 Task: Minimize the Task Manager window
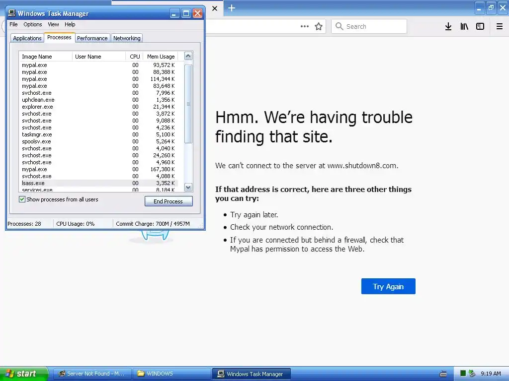click(174, 13)
